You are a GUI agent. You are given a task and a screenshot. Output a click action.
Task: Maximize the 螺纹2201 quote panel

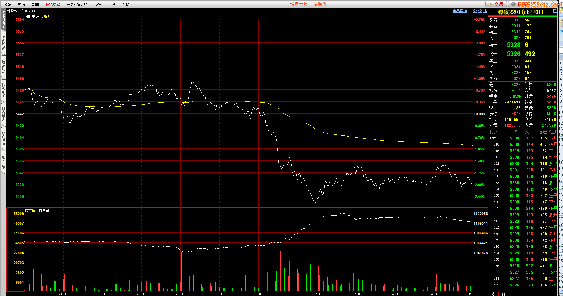(x=555, y=11)
